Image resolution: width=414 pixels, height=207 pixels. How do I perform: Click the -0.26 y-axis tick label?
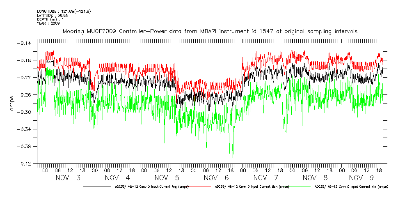click(26, 95)
